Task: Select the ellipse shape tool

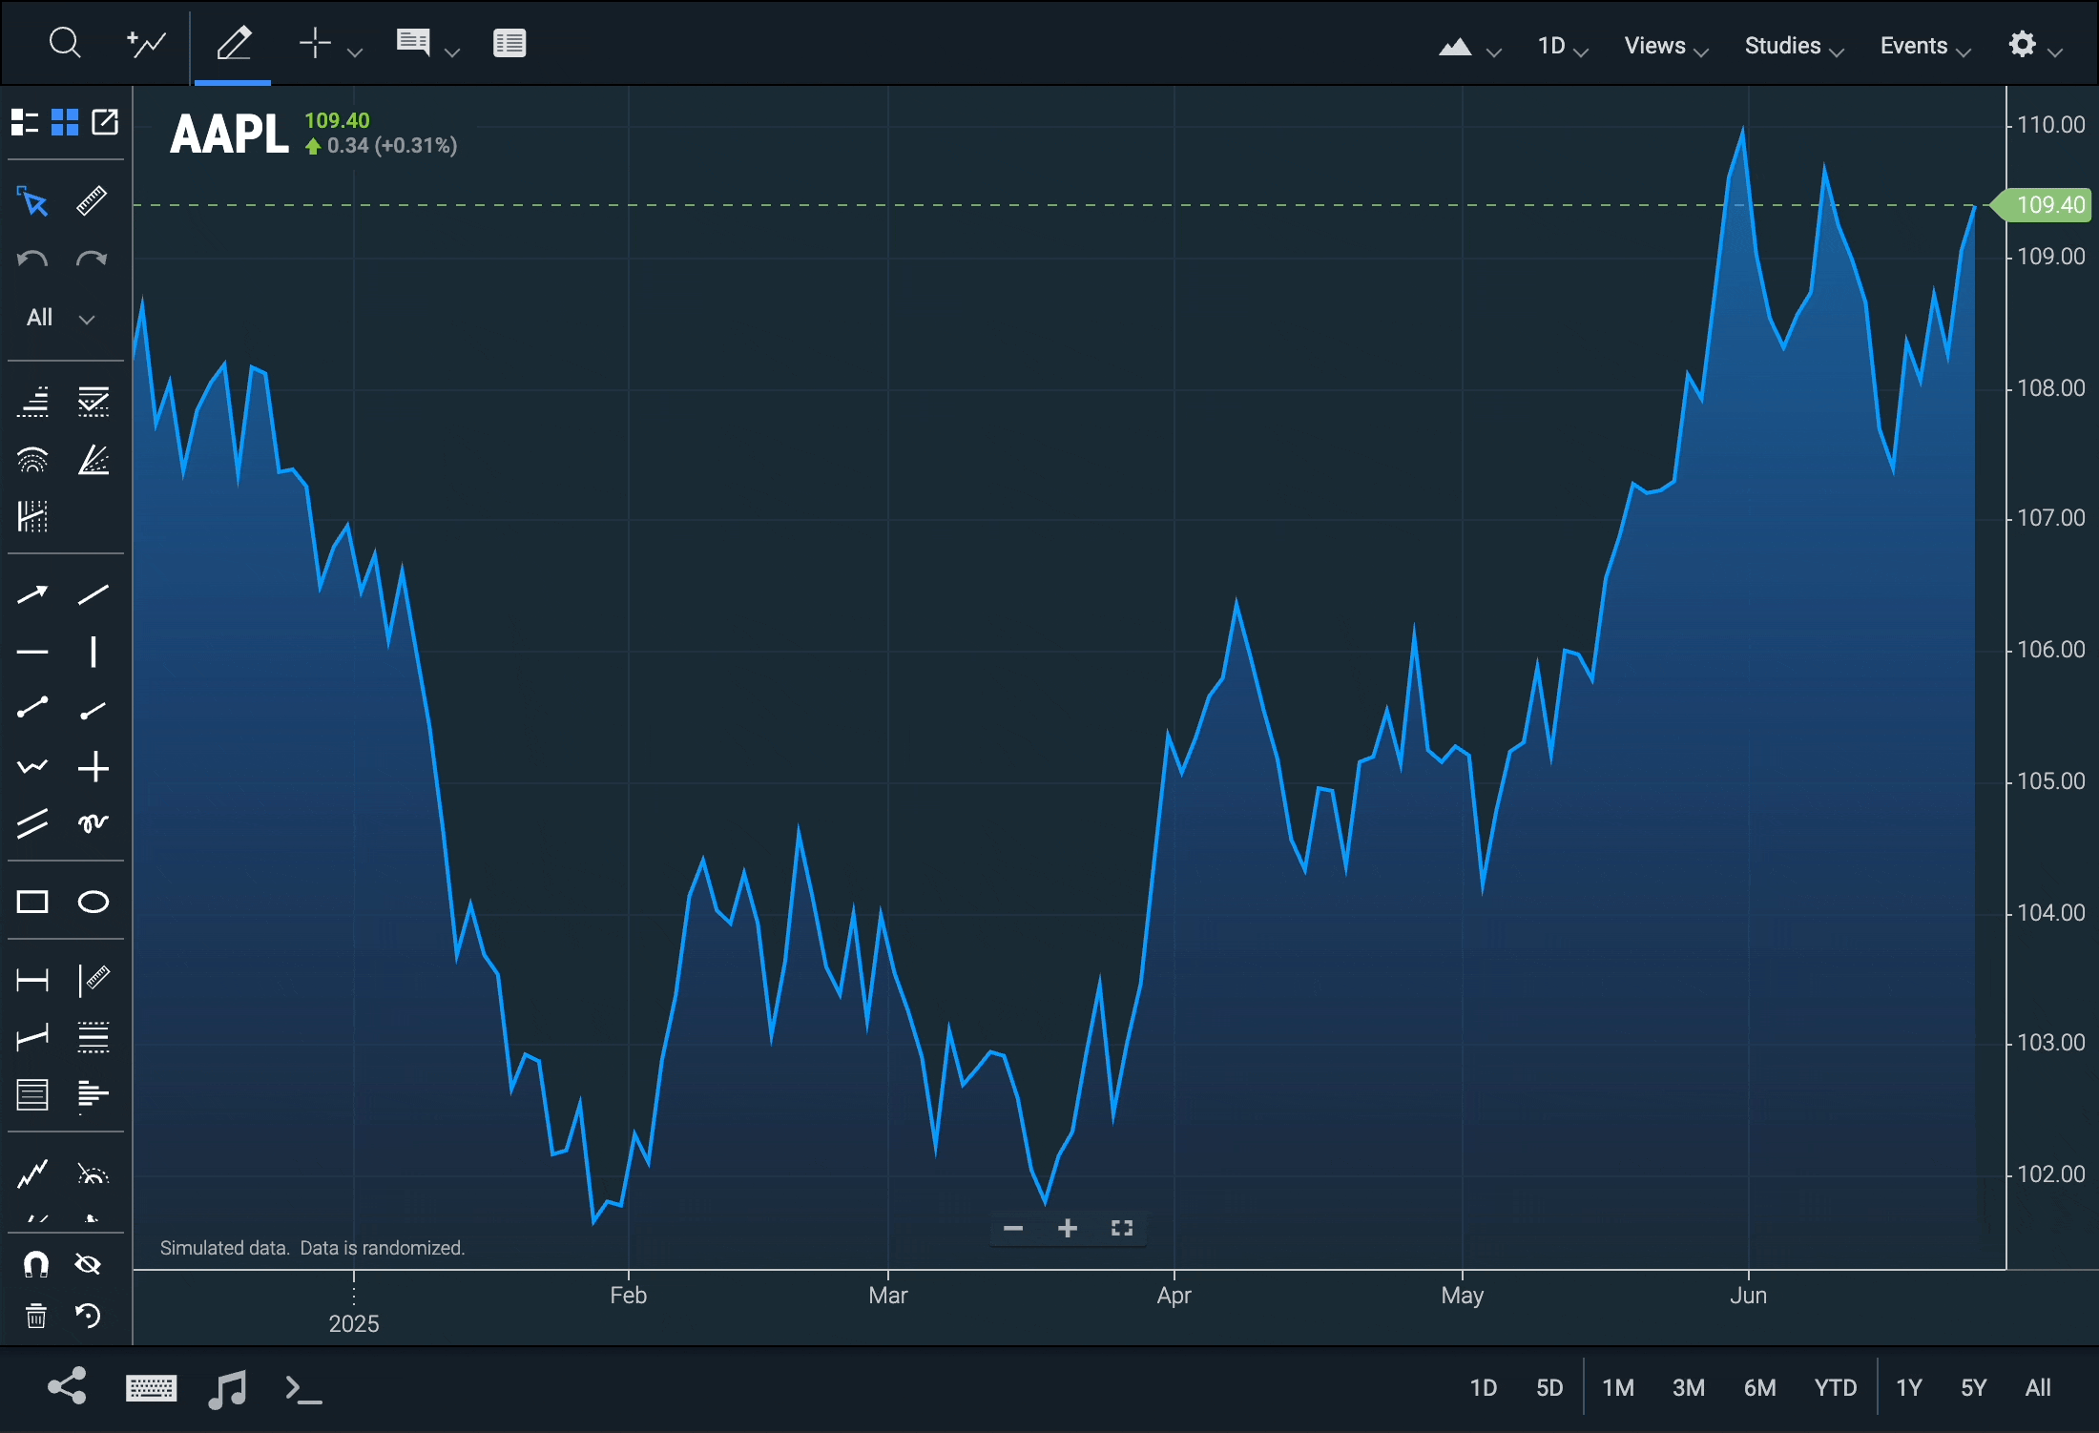Action: click(94, 903)
